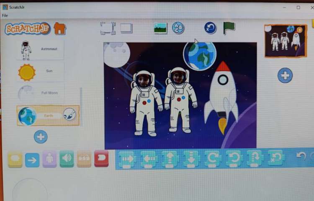The height and width of the screenshot is (201, 314).
Task: Toggle the stage grid display
Action: (126, 28)
